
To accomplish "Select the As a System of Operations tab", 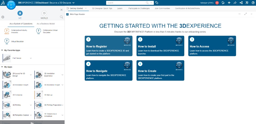I will click(x=21, y=24).
